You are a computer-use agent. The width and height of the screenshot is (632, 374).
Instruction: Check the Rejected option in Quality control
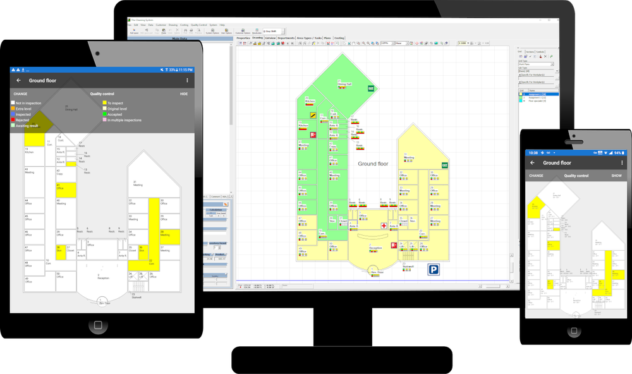pos(13,120)
